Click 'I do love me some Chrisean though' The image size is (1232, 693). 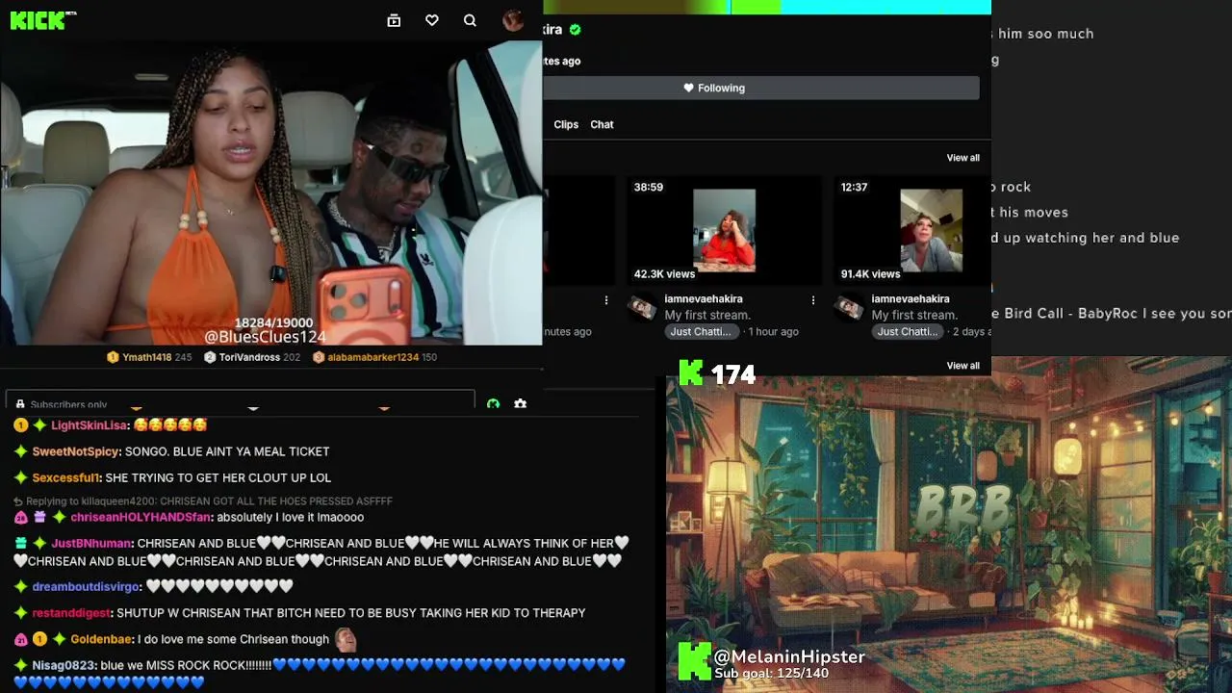[233, 639]
